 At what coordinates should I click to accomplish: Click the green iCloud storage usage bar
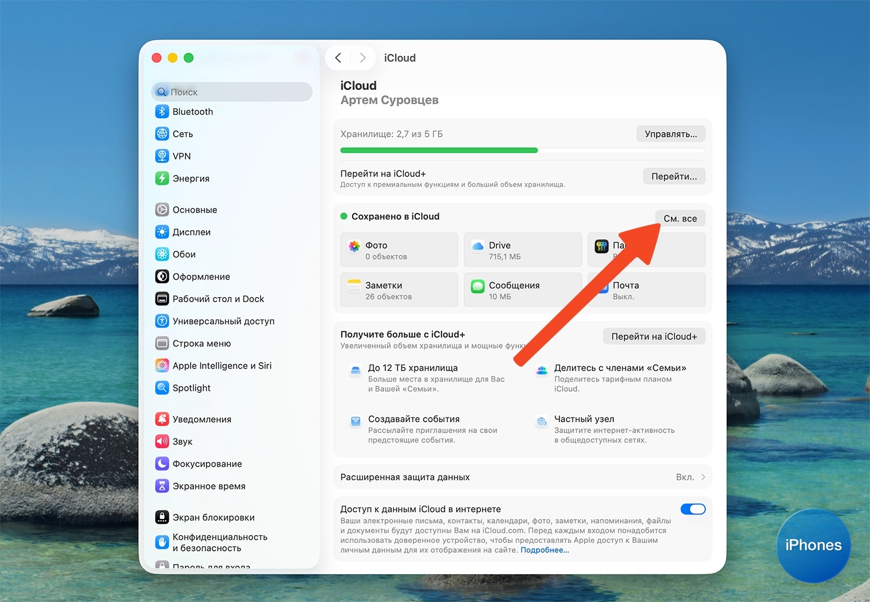[x=439, y=151]
